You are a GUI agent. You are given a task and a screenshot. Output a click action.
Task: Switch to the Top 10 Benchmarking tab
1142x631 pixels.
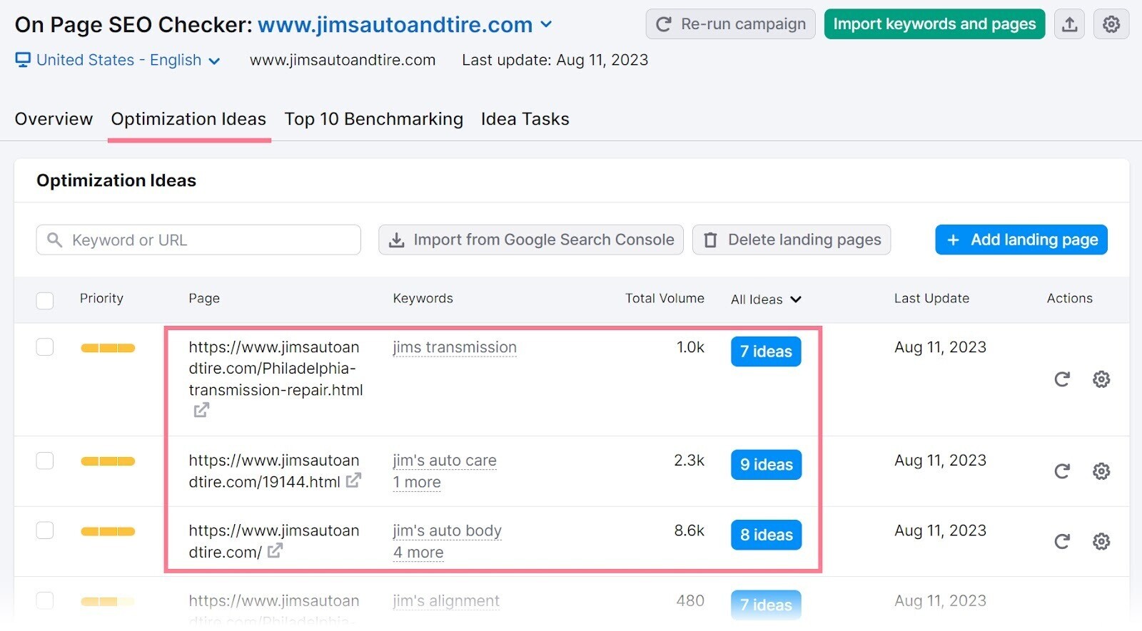click(373, 119)
